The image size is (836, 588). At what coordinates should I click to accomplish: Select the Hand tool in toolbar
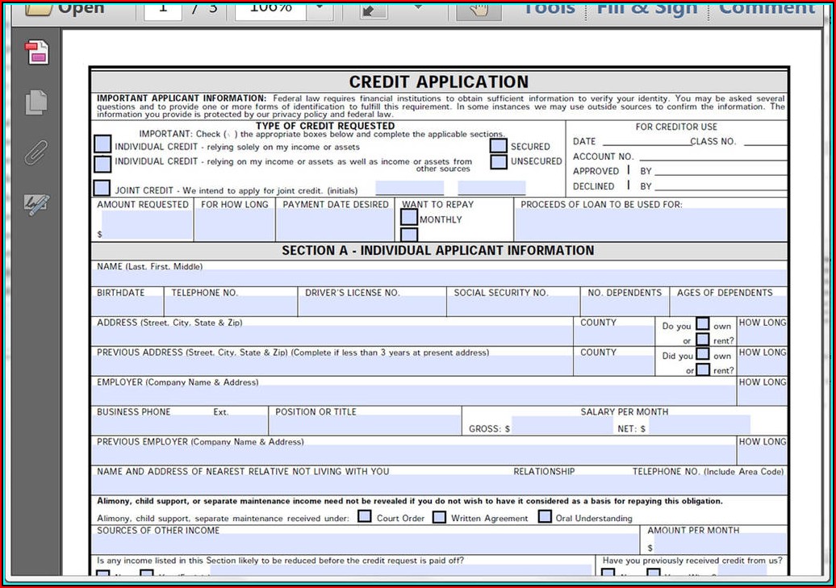point(479,9)
